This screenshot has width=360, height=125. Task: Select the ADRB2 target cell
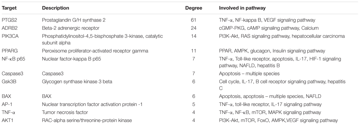[8, 28]
